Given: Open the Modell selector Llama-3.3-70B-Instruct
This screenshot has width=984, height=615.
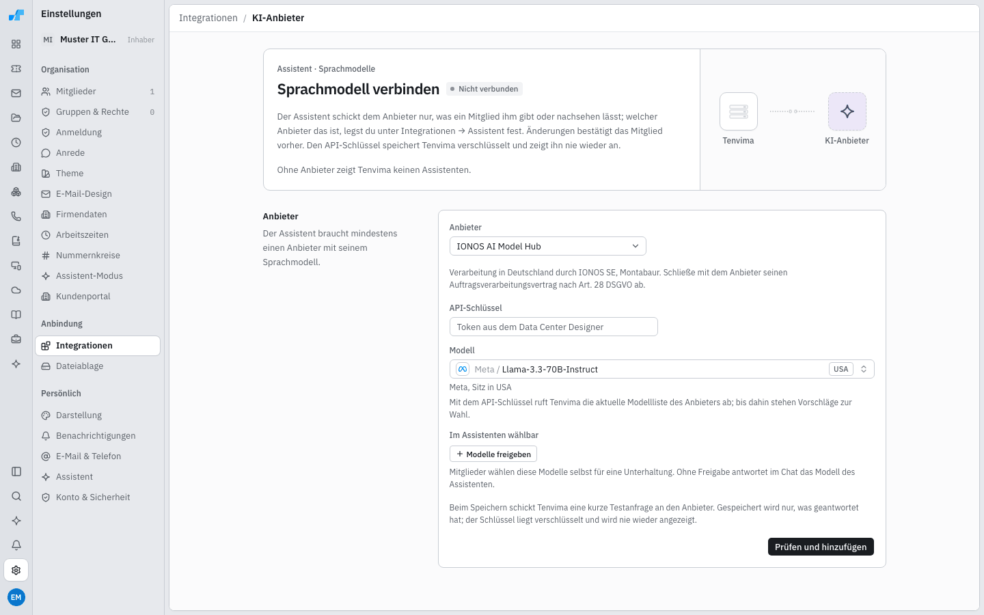Looking at the screenshot, I should coord(661,369).
